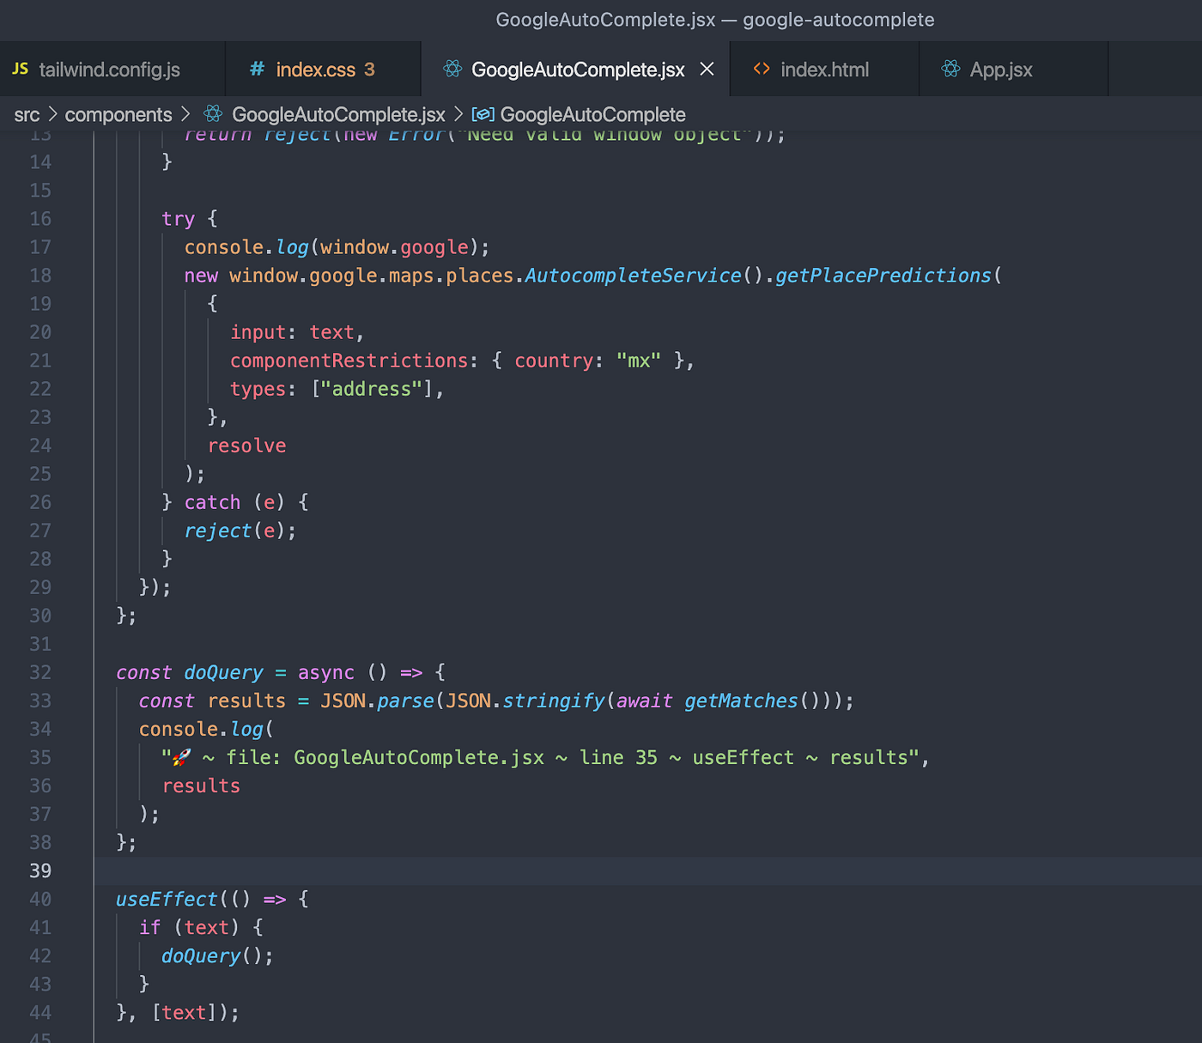1202x1043 pixels.
Task: Click the React icon on App.jsx tab
Action: coord(950,69)
